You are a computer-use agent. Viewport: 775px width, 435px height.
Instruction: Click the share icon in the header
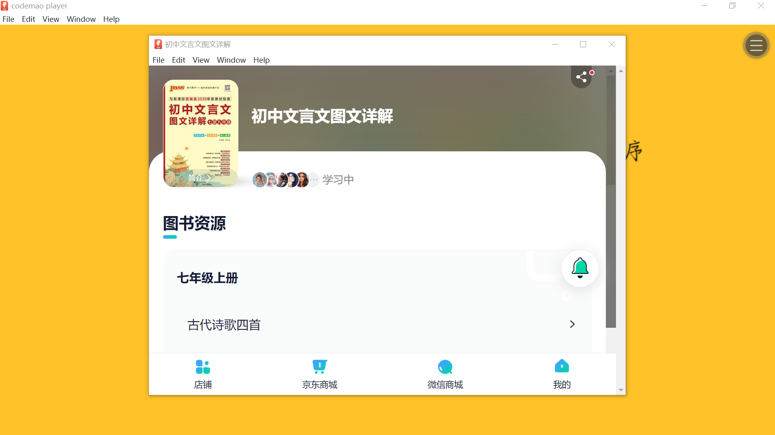[582, 77]
